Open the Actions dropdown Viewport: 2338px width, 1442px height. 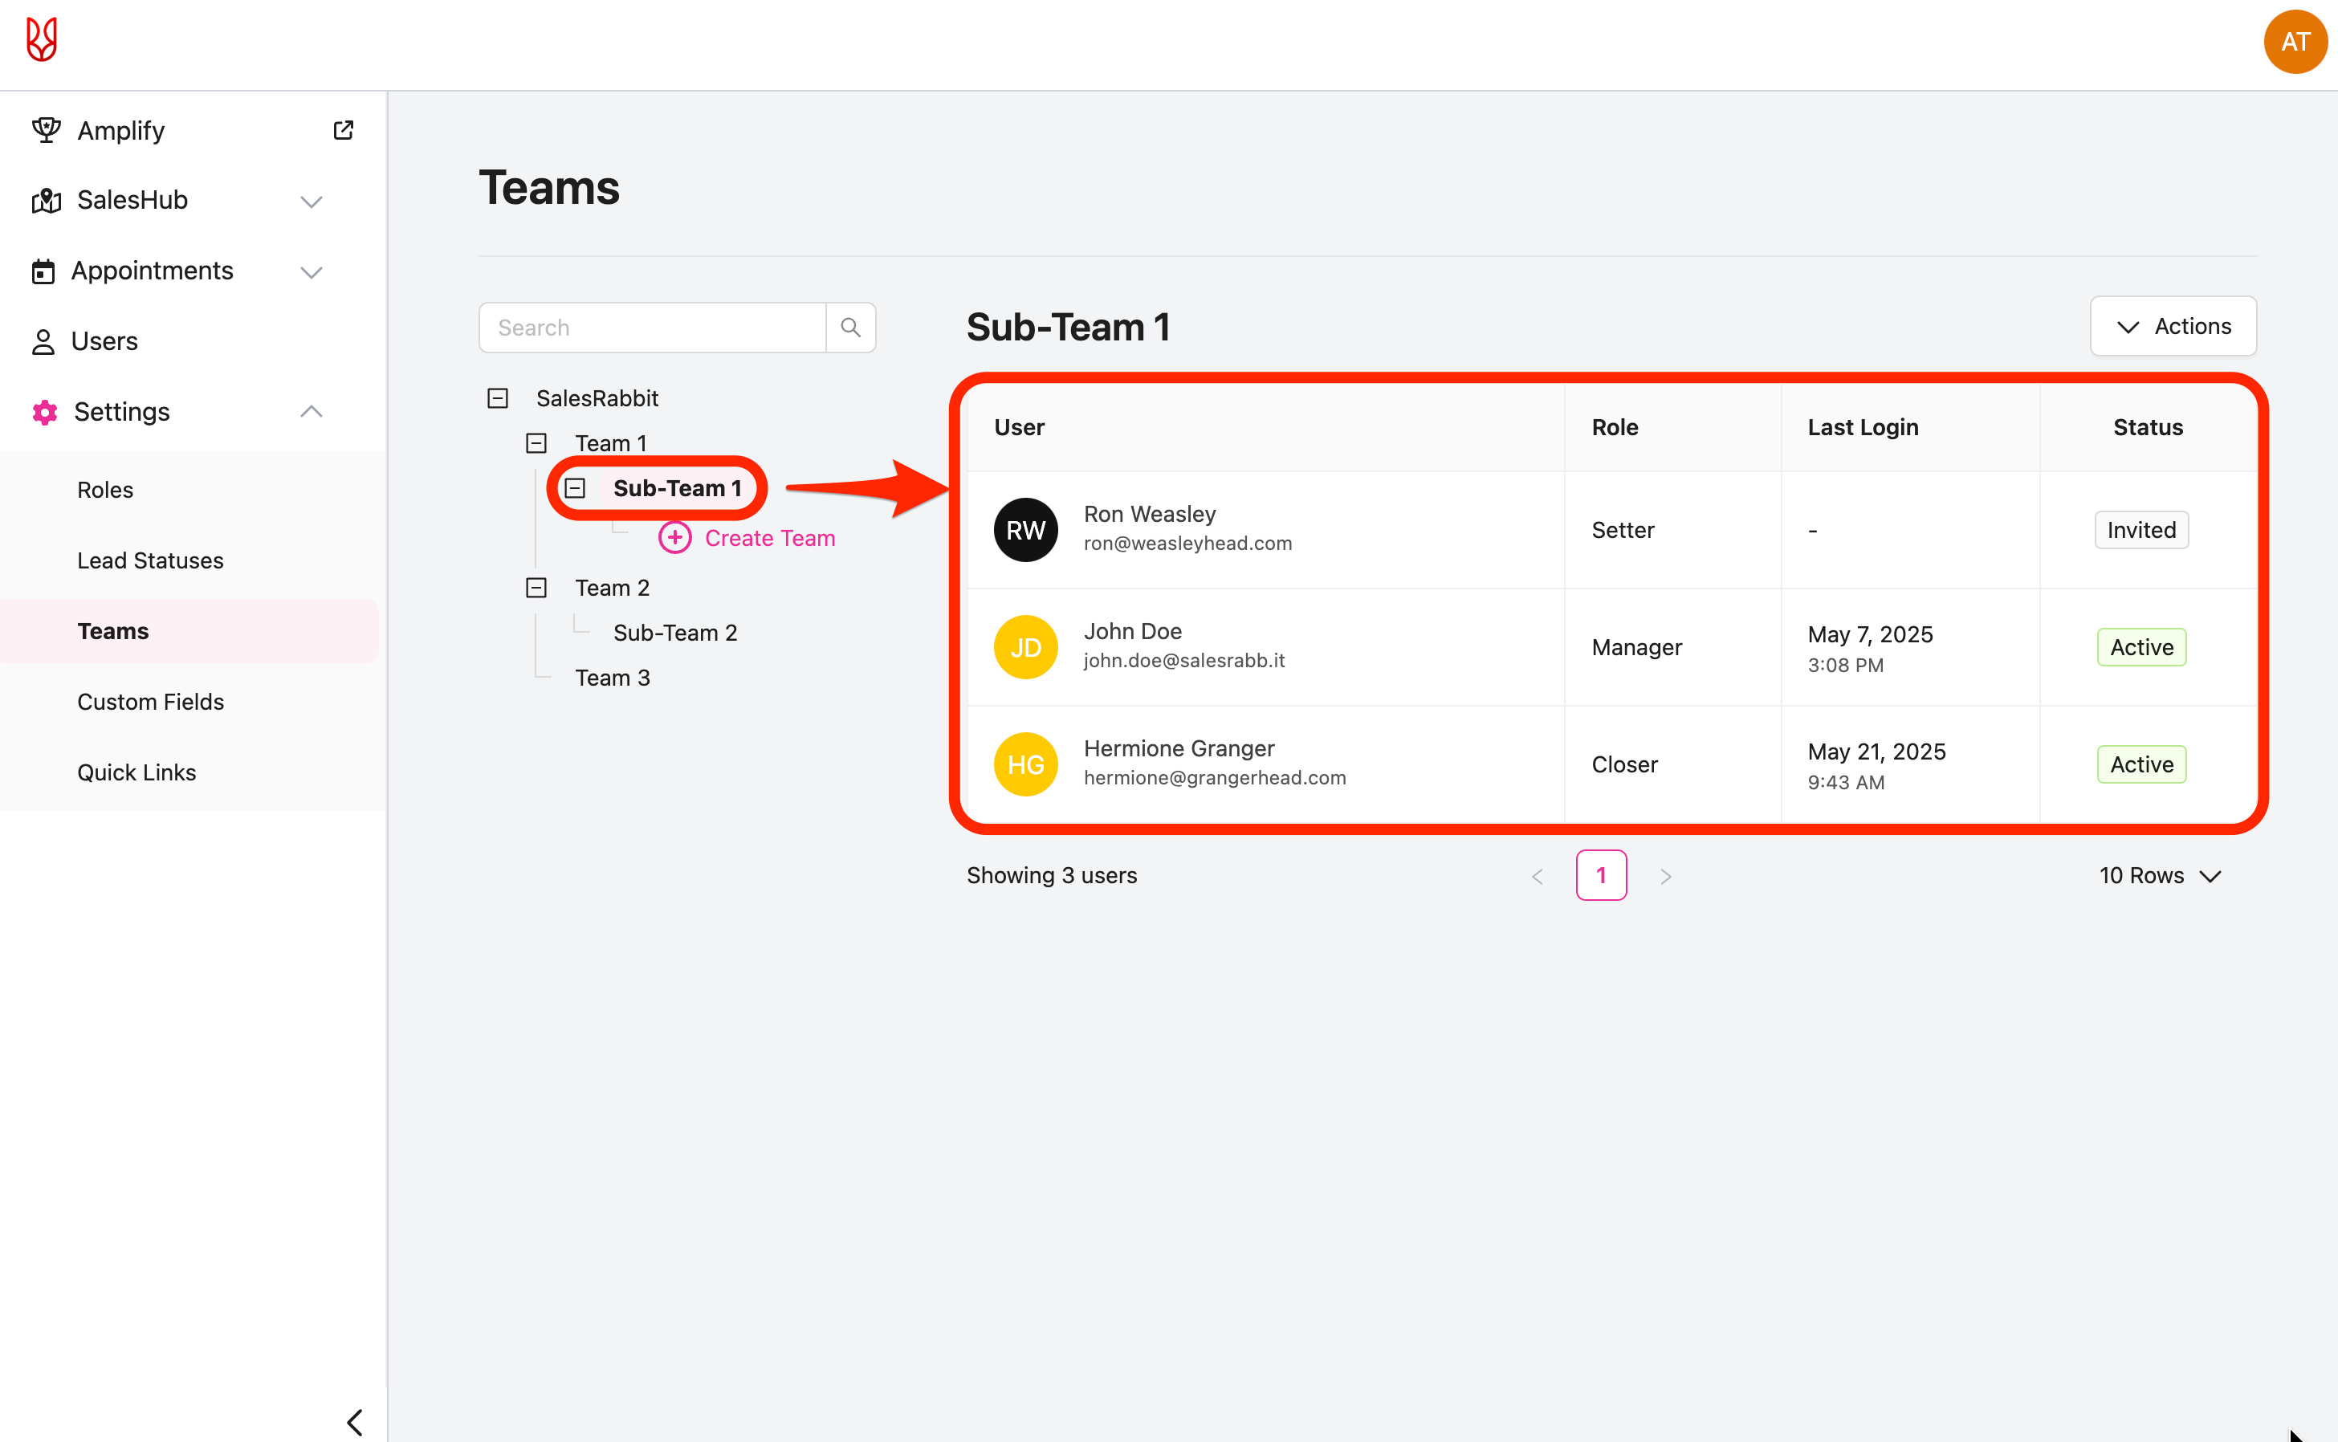click(2173, 327)
